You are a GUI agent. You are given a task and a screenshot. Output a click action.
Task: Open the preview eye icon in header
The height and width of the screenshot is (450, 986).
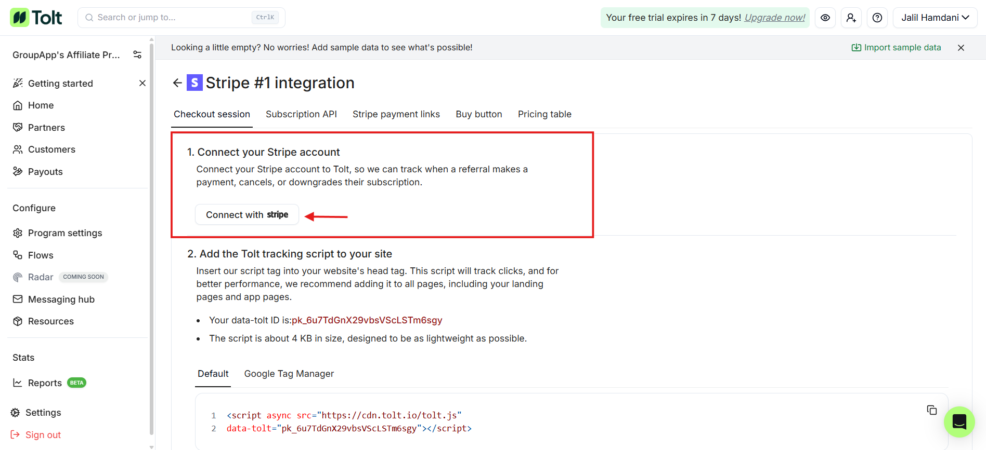(825, 18)
